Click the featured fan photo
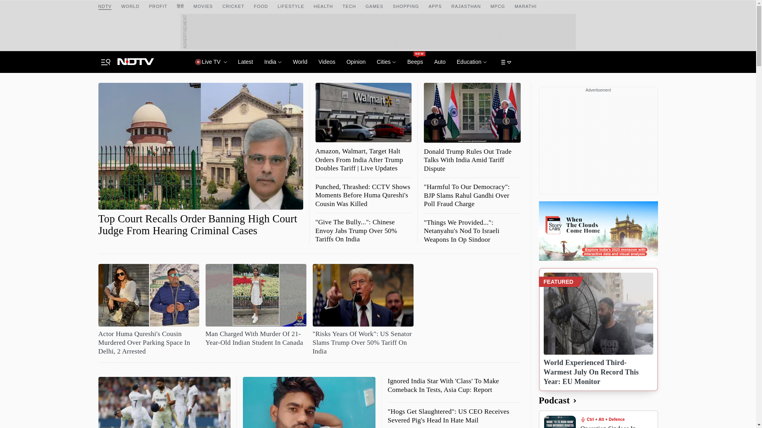This screenshot has width=762, height=428. [598, 313]
